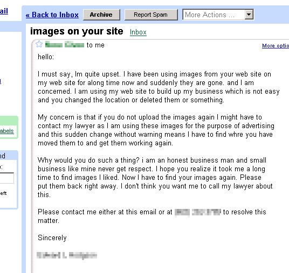Click the paragraph starting "Why would you do"
Viewport: 289px width, 273px height.
click(x=155, y=178)
